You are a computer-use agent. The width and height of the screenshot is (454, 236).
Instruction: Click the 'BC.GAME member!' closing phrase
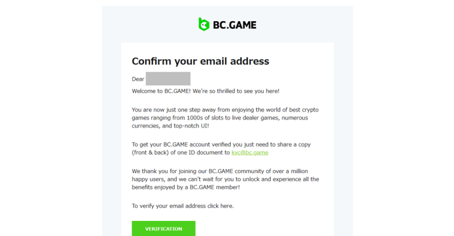215,187
